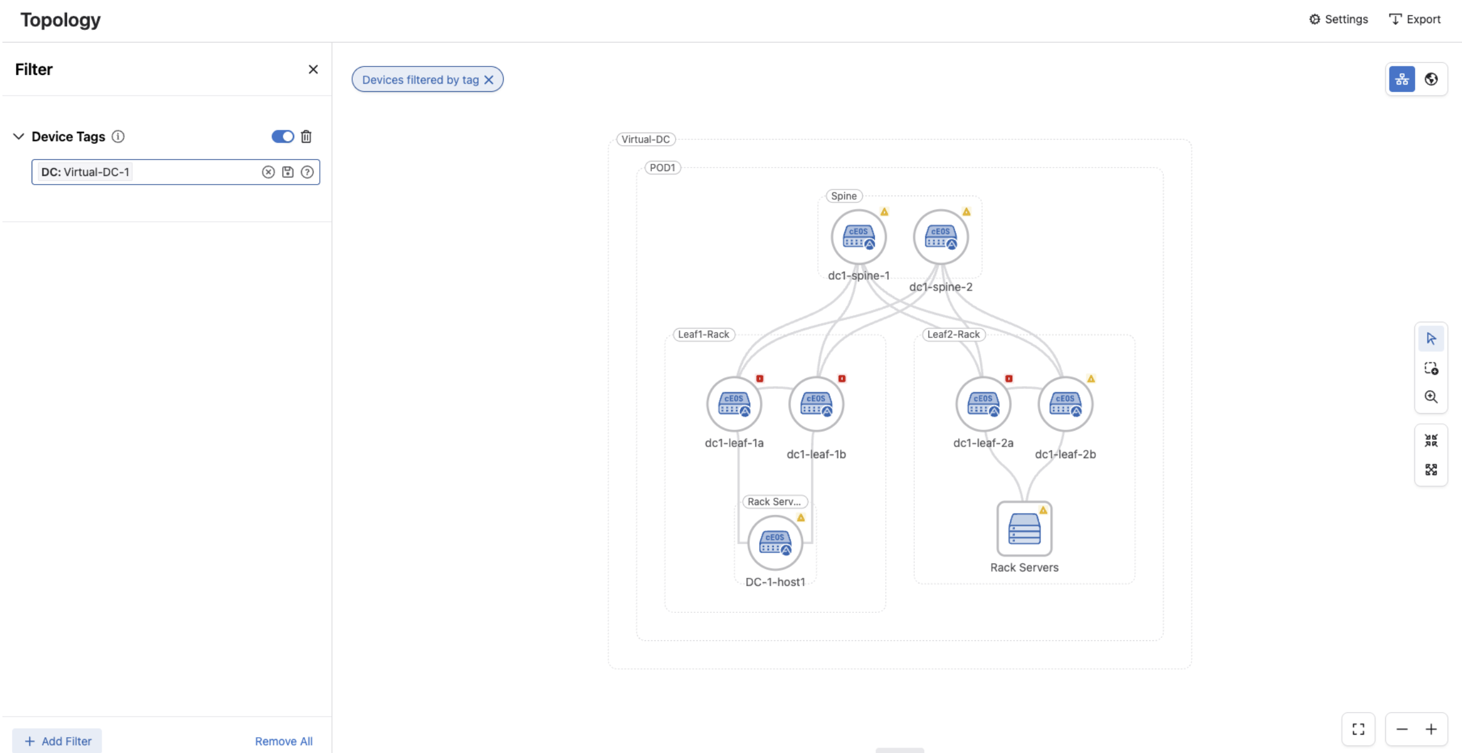Click the Leaf2-Rack container label
Screen dimensions: 1462x753
(953, 334)
